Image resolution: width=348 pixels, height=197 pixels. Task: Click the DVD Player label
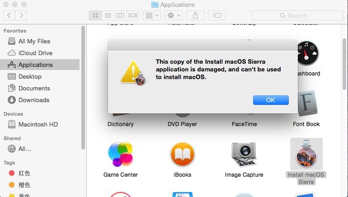[182, 124]
